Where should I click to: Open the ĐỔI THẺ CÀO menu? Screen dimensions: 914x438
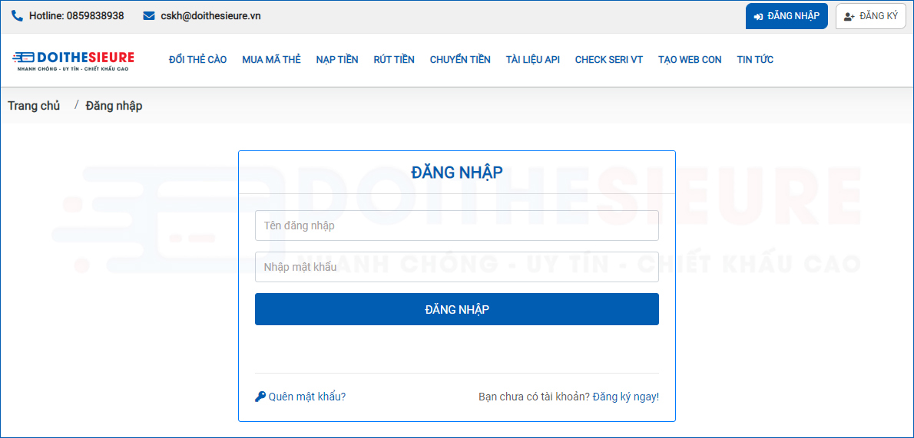coord(197,60)
